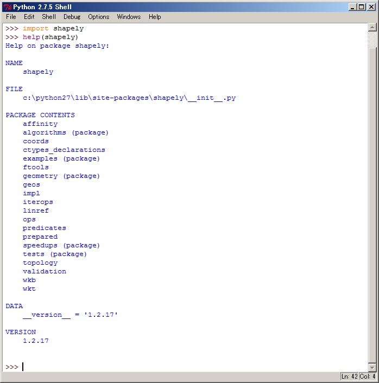This screenshot has height=383, width=379.
Task: Open the Windows menu
Action: tap(129, 17)
